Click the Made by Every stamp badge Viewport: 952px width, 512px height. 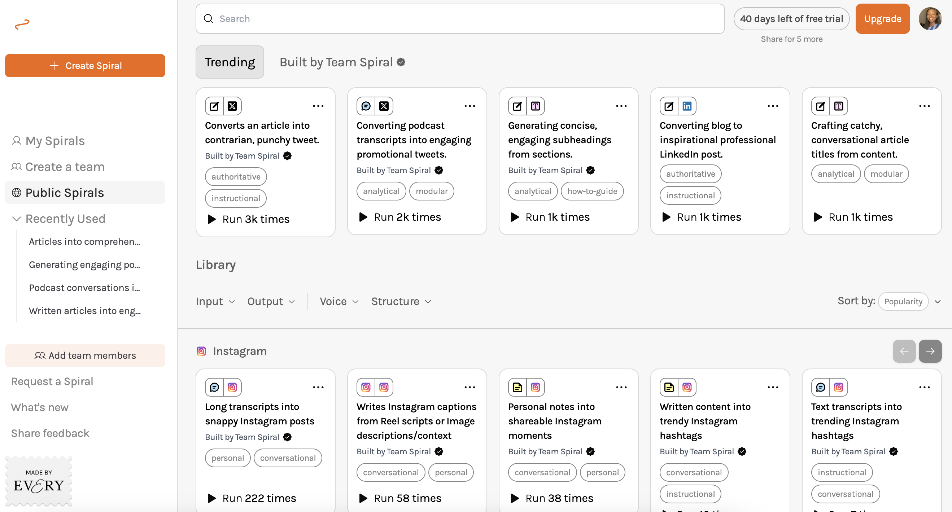point(39,481)
